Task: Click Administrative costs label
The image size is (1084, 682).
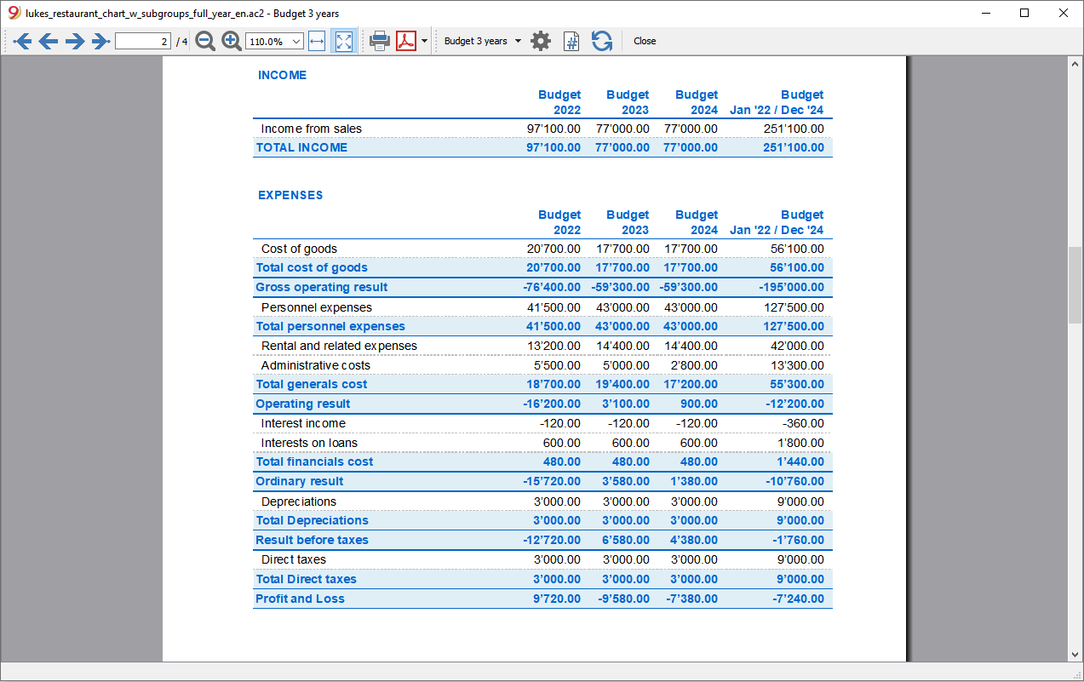Action: [315, 365]
